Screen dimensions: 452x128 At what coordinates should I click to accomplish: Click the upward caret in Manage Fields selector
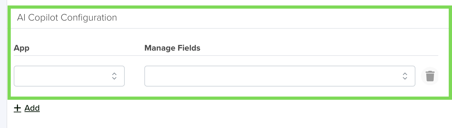click(x=405, y=74)
